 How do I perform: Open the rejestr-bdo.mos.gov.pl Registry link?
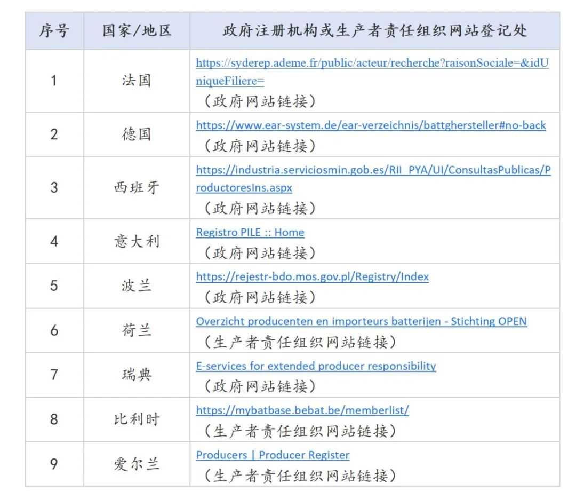(x=312, y=277)
